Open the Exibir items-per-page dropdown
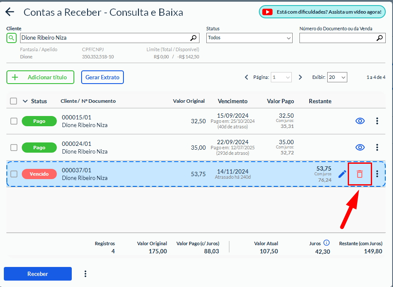This screenshot has height=287, width=393. [x=337, y=77]
